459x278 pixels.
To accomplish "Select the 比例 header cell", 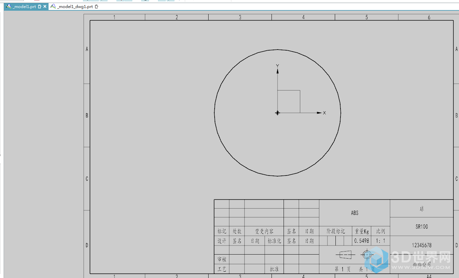I will (x=381, y=231).
